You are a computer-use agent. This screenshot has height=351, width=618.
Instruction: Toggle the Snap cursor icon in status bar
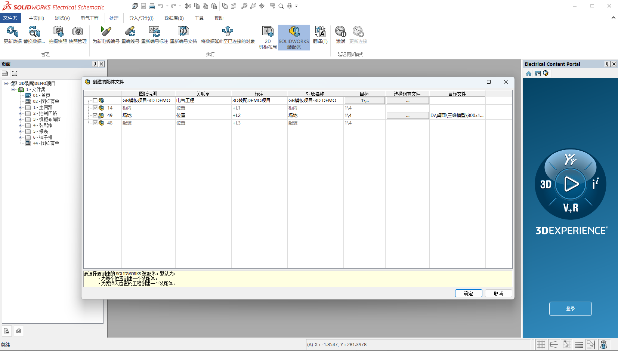(566, 344)
